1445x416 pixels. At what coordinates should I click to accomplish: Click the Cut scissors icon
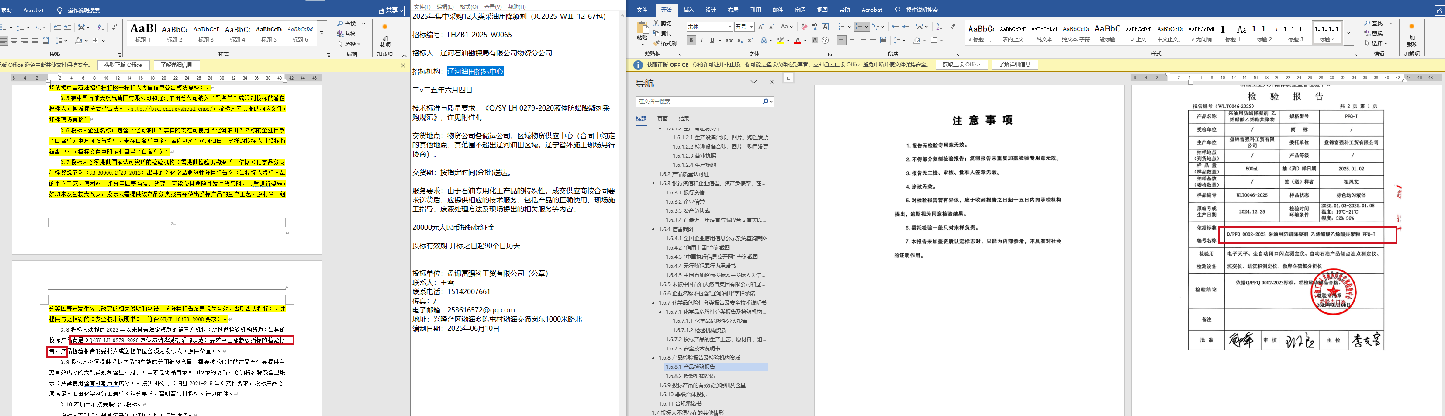pos(656,24)
